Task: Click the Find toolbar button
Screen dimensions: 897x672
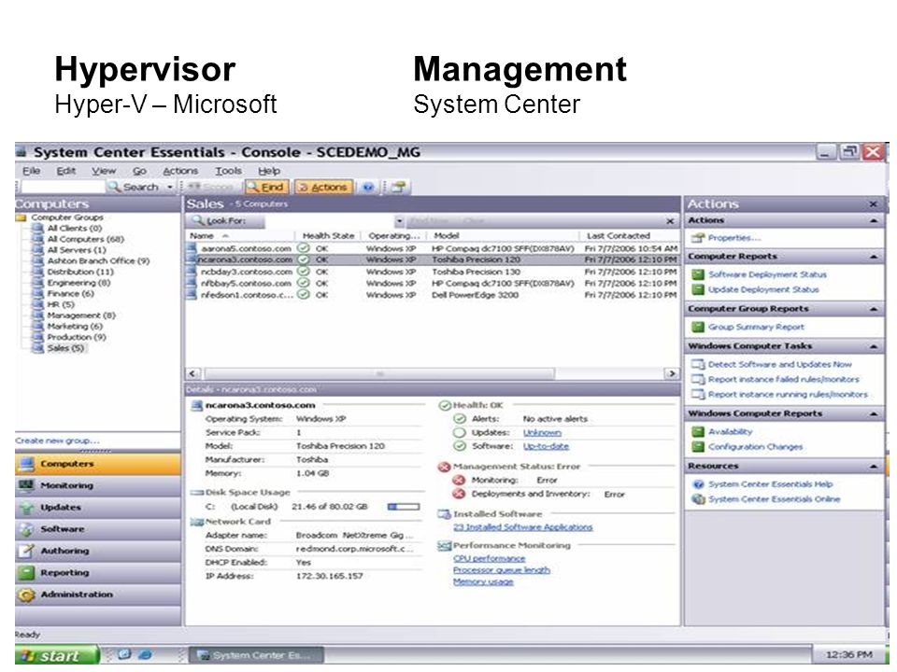Action: tap(265, 187)
